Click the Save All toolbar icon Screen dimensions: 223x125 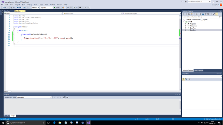(20, 7)
